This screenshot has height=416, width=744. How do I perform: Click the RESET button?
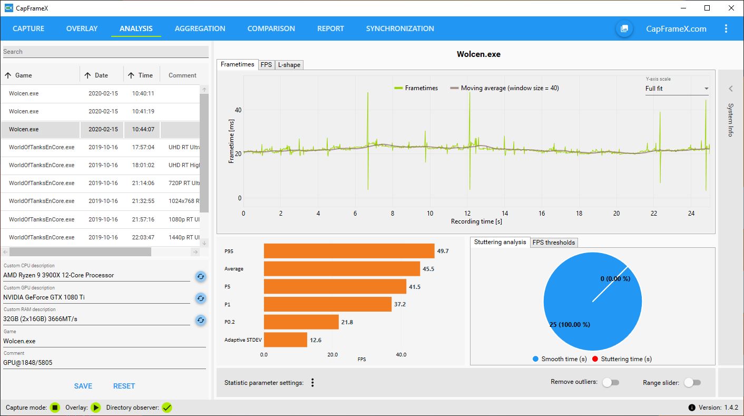[124, 386]
